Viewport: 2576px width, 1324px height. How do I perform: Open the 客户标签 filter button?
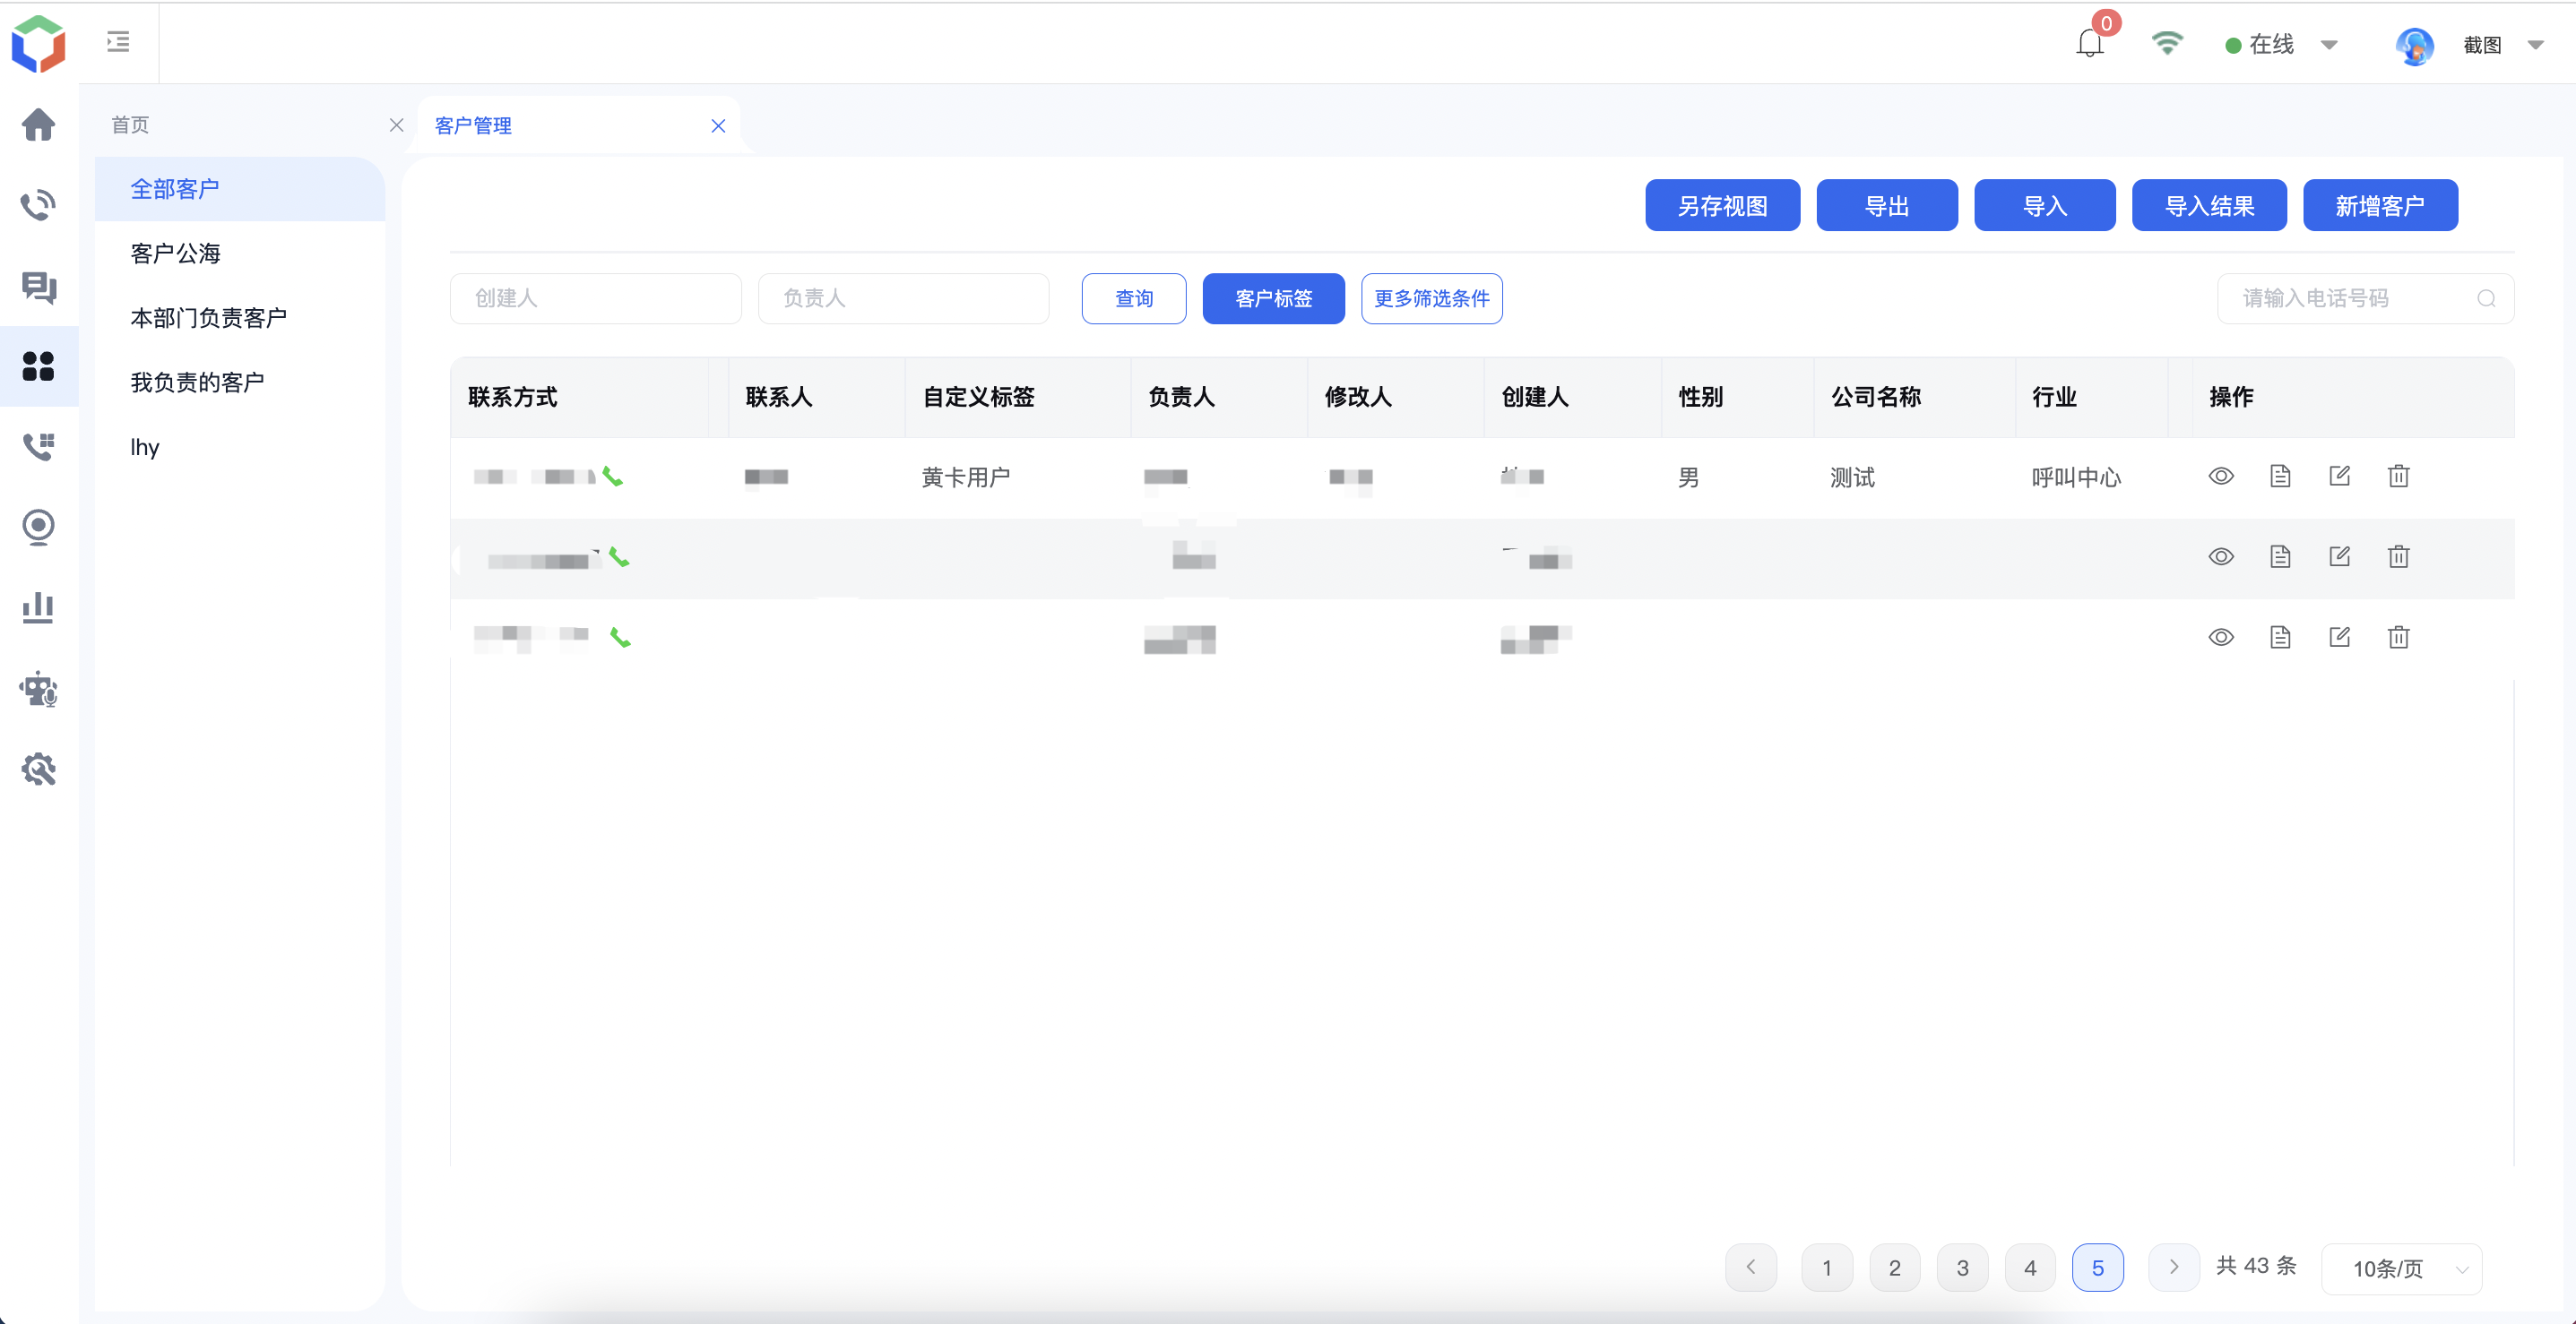click(1274, 299)
